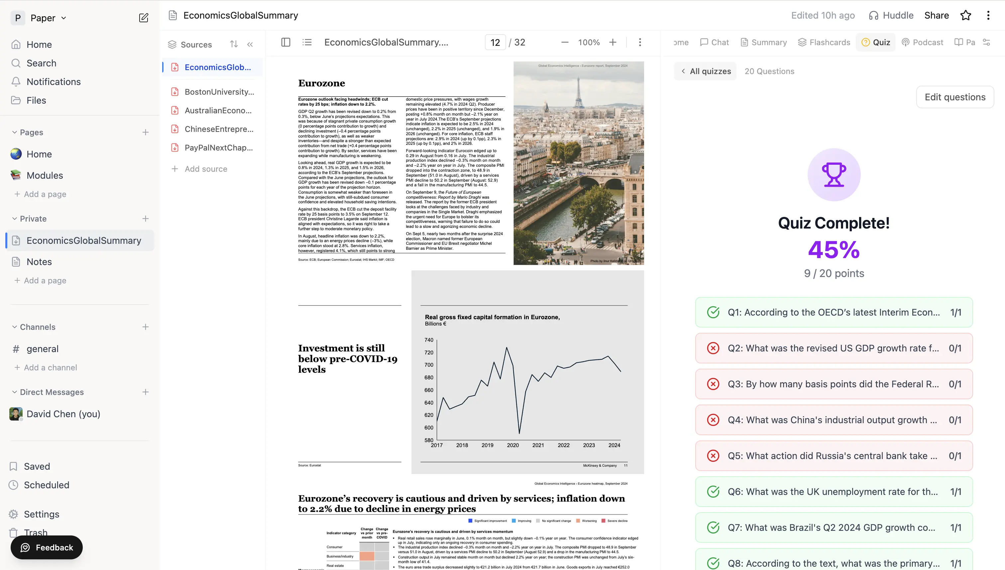
Task: Open Notifications in the sidebar
Action: (54, 81)
